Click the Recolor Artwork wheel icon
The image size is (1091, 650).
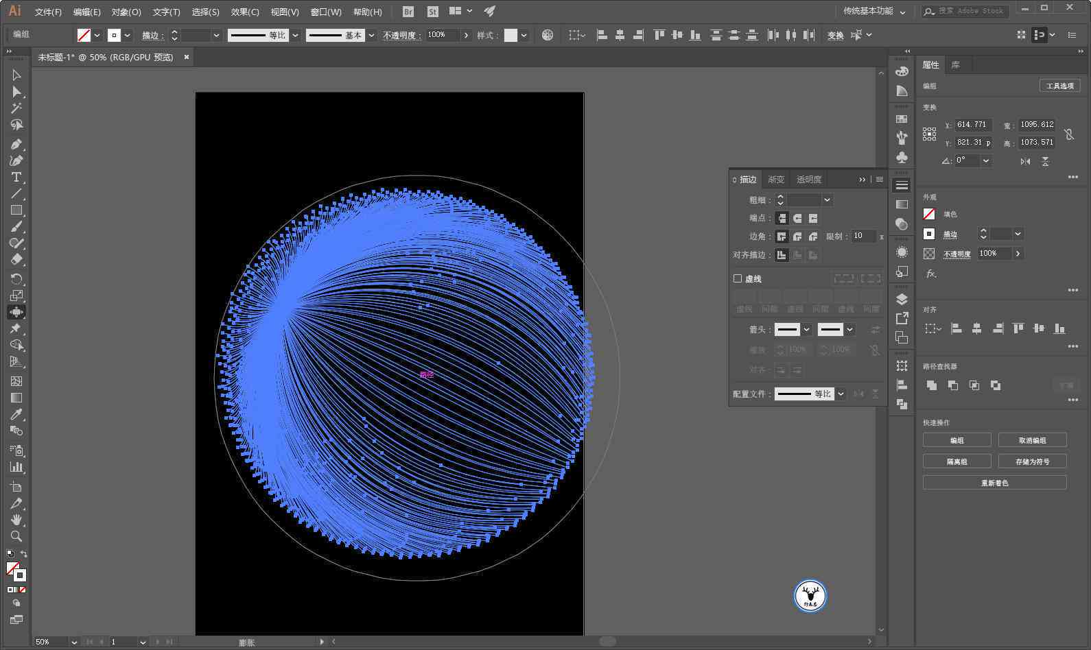pos(548,35)
